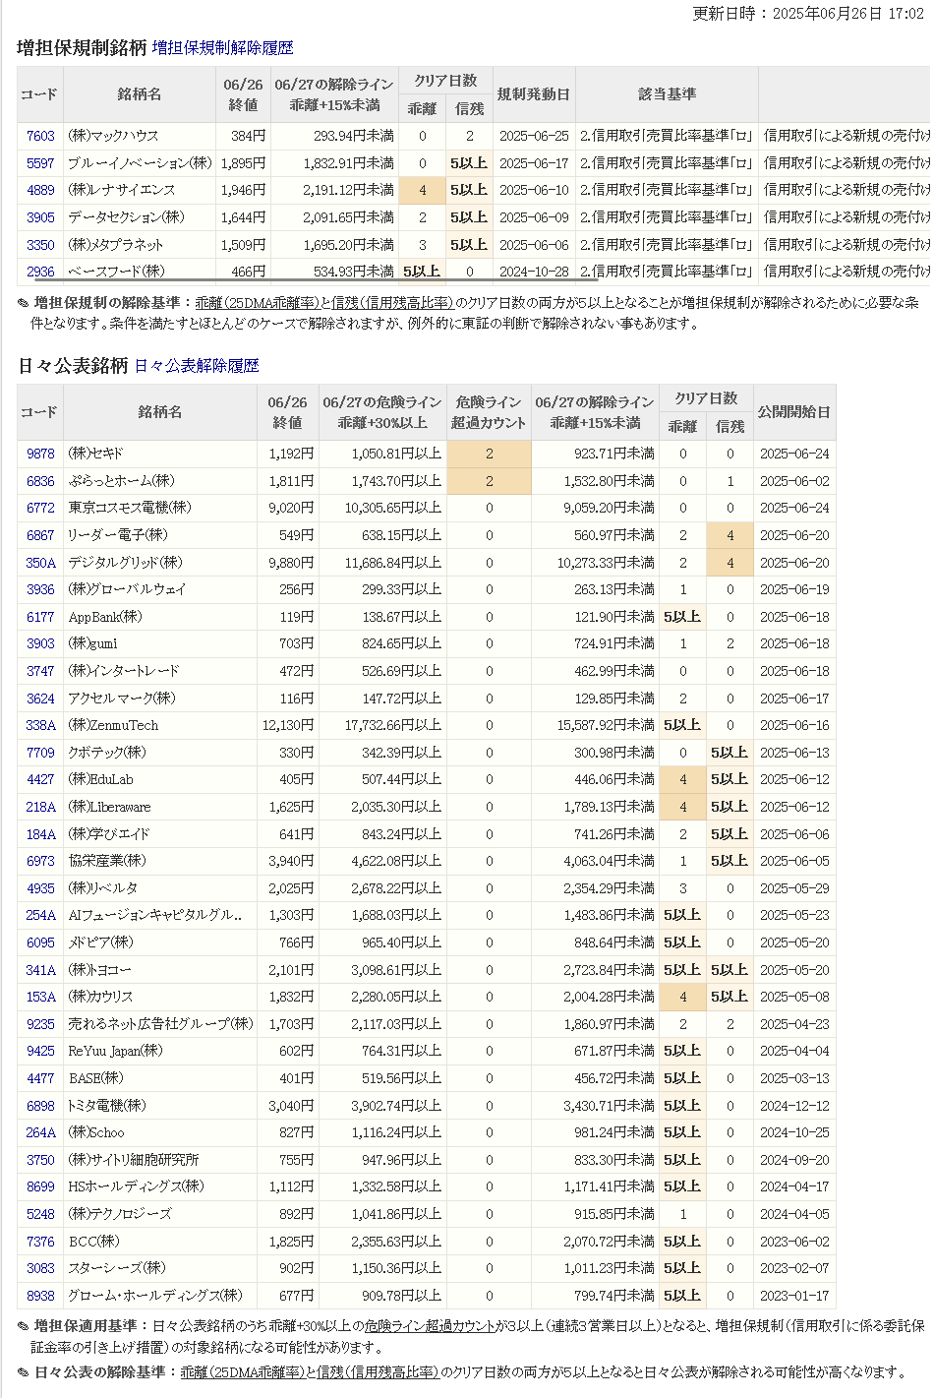Open stock code 3624 link
Viewport: 934px width, 1398px height.
click(x=40, y=699)
